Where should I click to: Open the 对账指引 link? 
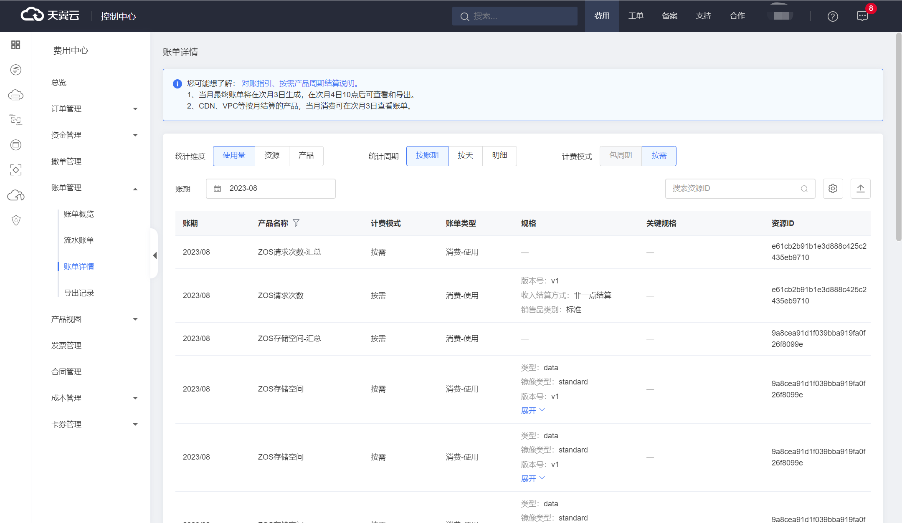click(x=256, y=83)
